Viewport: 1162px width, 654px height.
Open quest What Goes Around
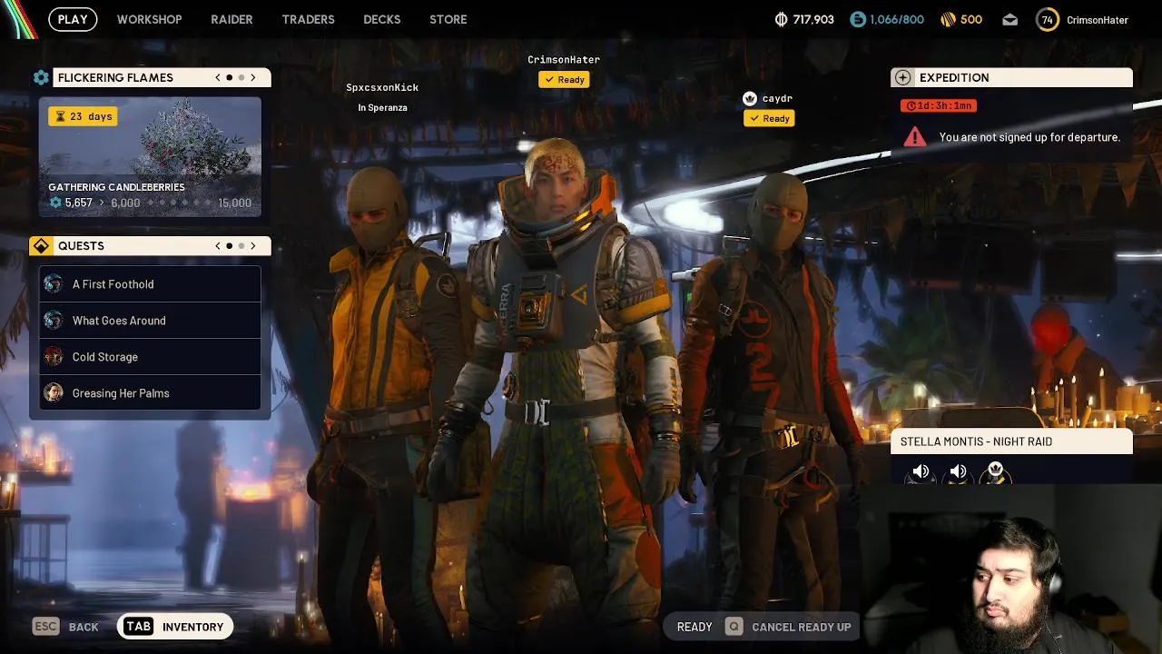click(x=150, y=321)
